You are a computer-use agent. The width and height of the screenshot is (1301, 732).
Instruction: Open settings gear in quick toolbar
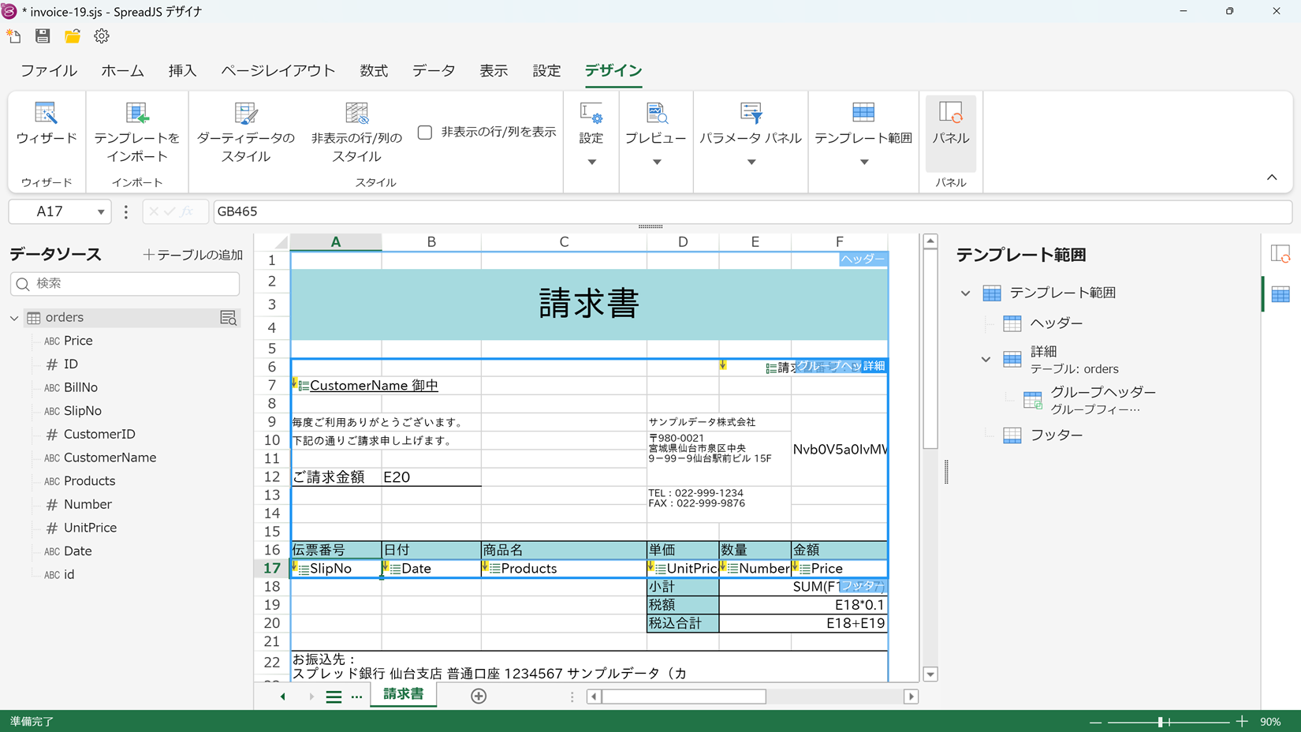102,36
